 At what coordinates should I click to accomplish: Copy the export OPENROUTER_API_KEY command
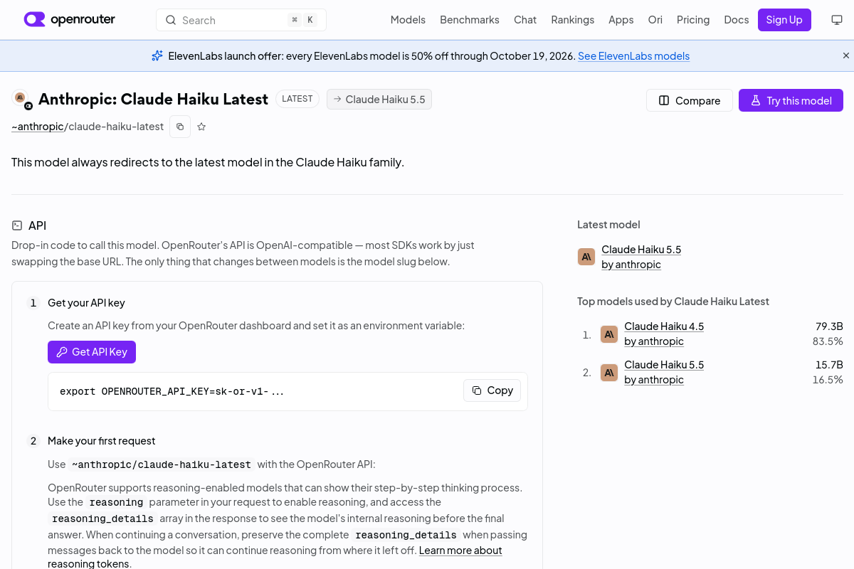point(492,390)
